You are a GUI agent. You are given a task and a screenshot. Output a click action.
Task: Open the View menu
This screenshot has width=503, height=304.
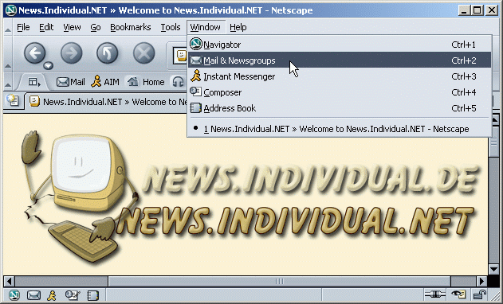point(72,27)
